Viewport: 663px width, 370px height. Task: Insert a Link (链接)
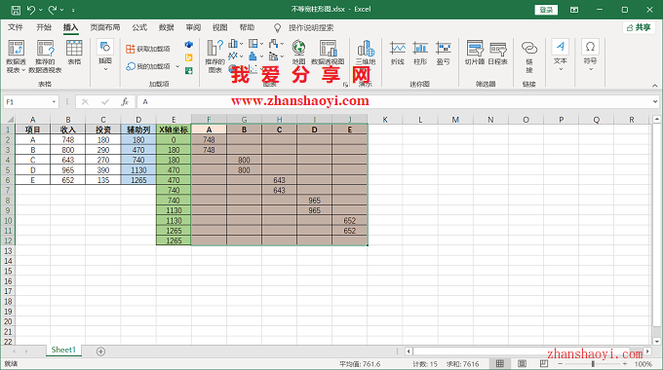pyautogui.click(x=529, y=56)
